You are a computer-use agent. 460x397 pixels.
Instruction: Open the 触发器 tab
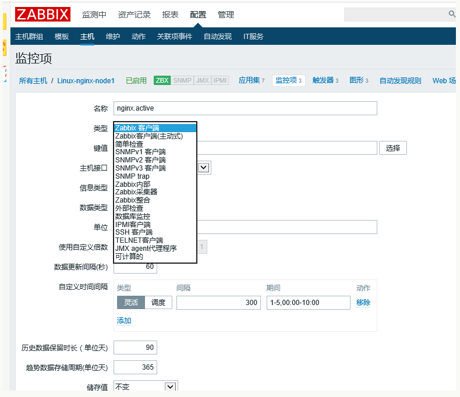coord(325,80)
